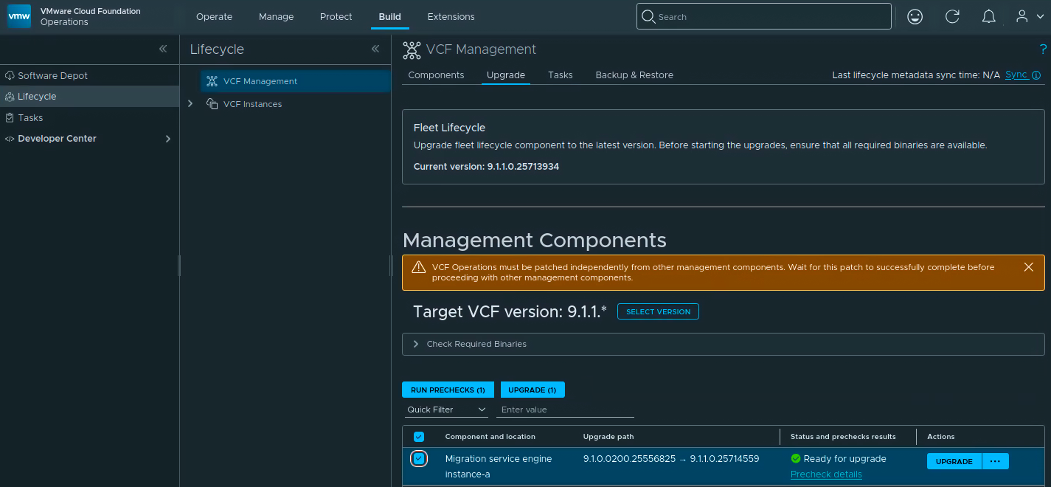Click the help question mark icon
The width and height of the screenshot is (1051, 487).
pos(1043,49)
